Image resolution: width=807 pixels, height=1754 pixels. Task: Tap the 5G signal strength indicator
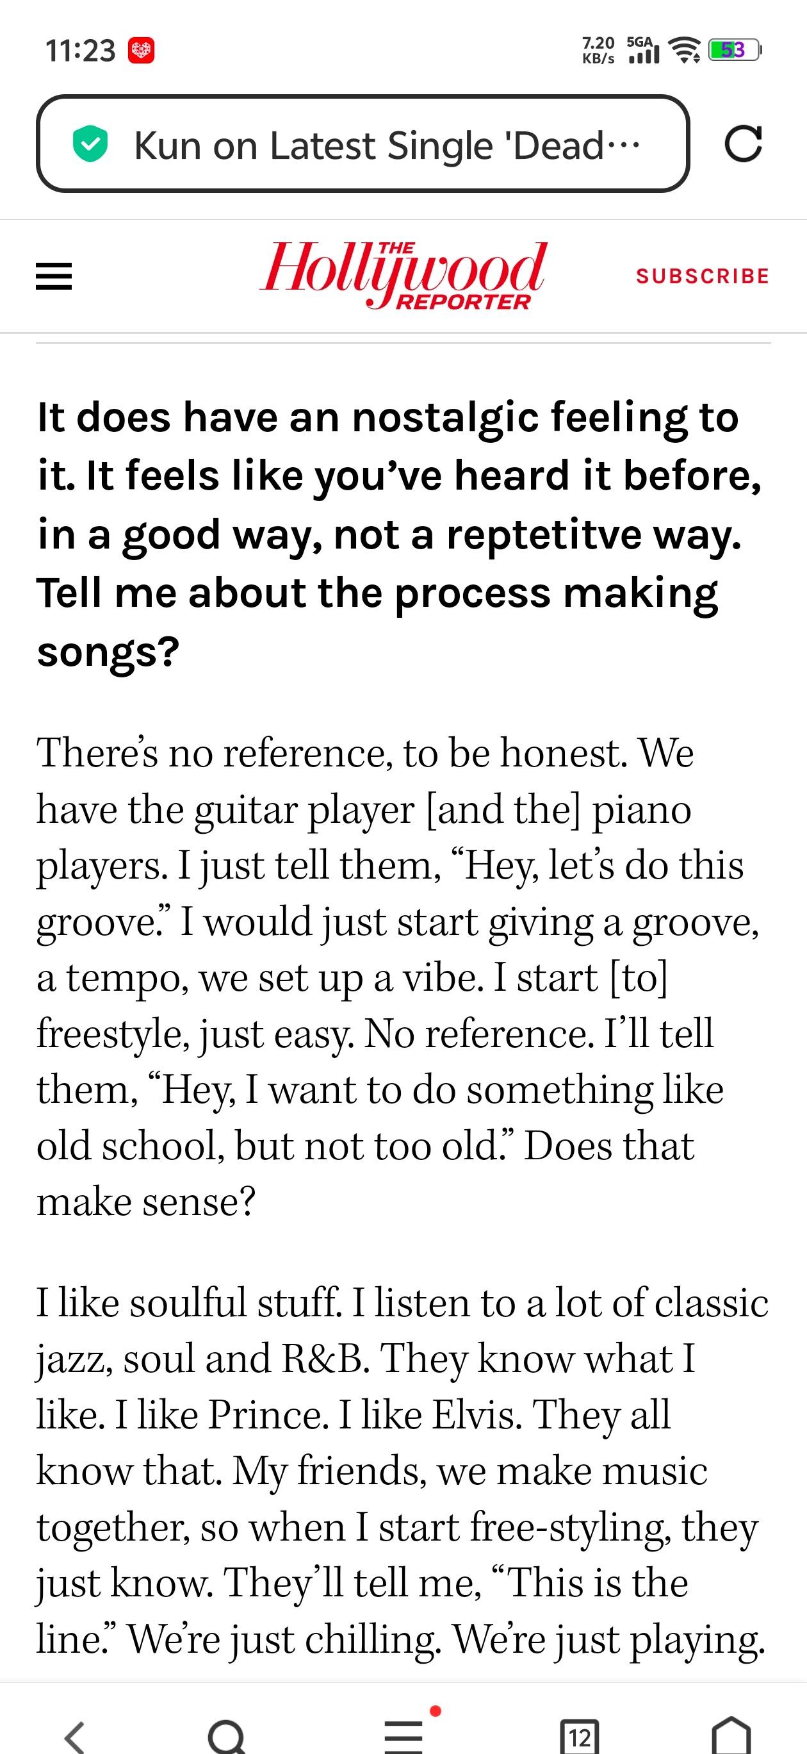point(644,50)
